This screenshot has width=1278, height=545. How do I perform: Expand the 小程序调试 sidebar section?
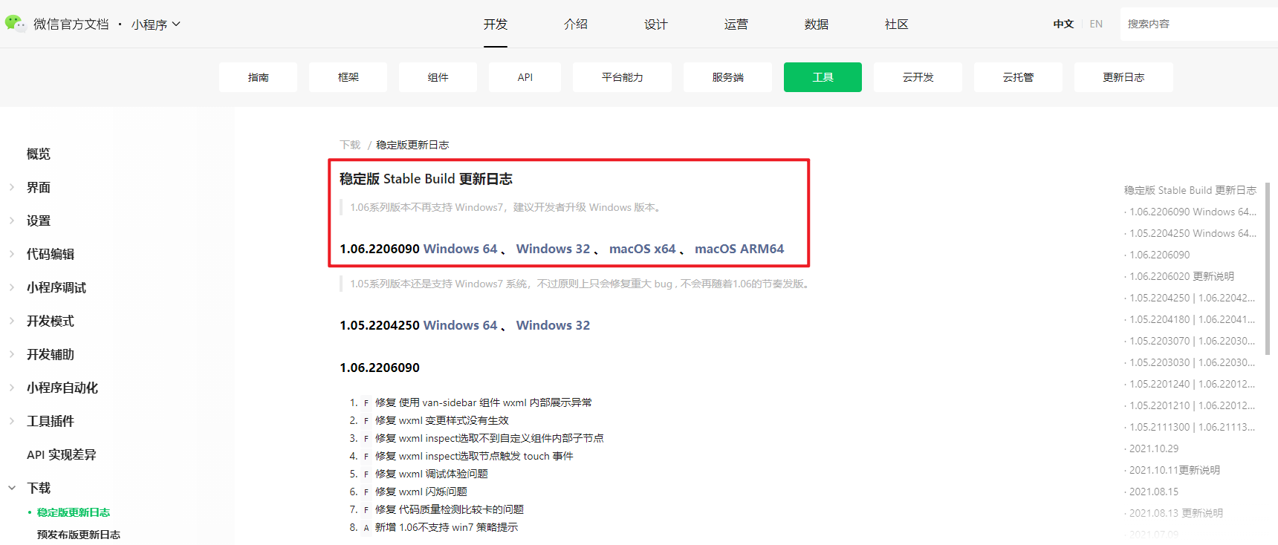[x=56, y=287]
